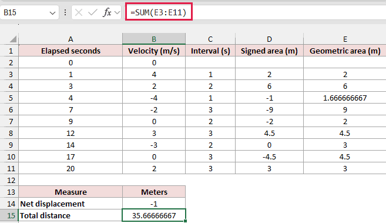This screenshot has height=223, width=386.
Task: Select row 2 header
Action: (x=9, y=62)
